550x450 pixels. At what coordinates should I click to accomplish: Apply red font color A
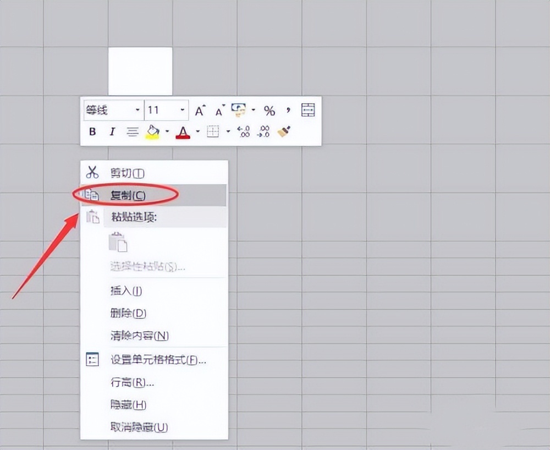(x=183, y=132)
